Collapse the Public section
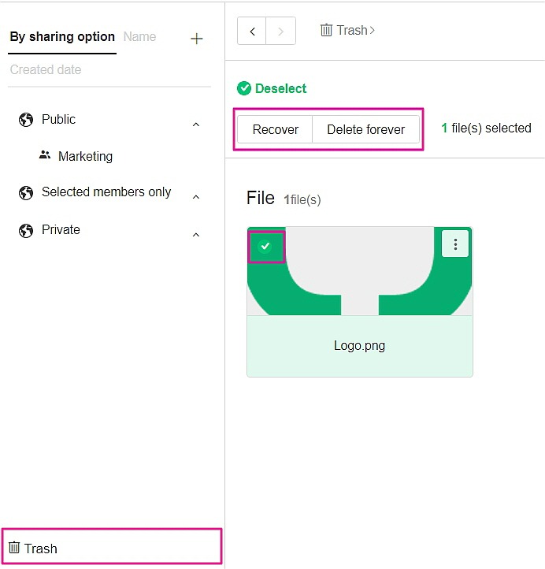The height and width of the screenshot is (569, 545). pyautogui.click(x=196, y=125)
